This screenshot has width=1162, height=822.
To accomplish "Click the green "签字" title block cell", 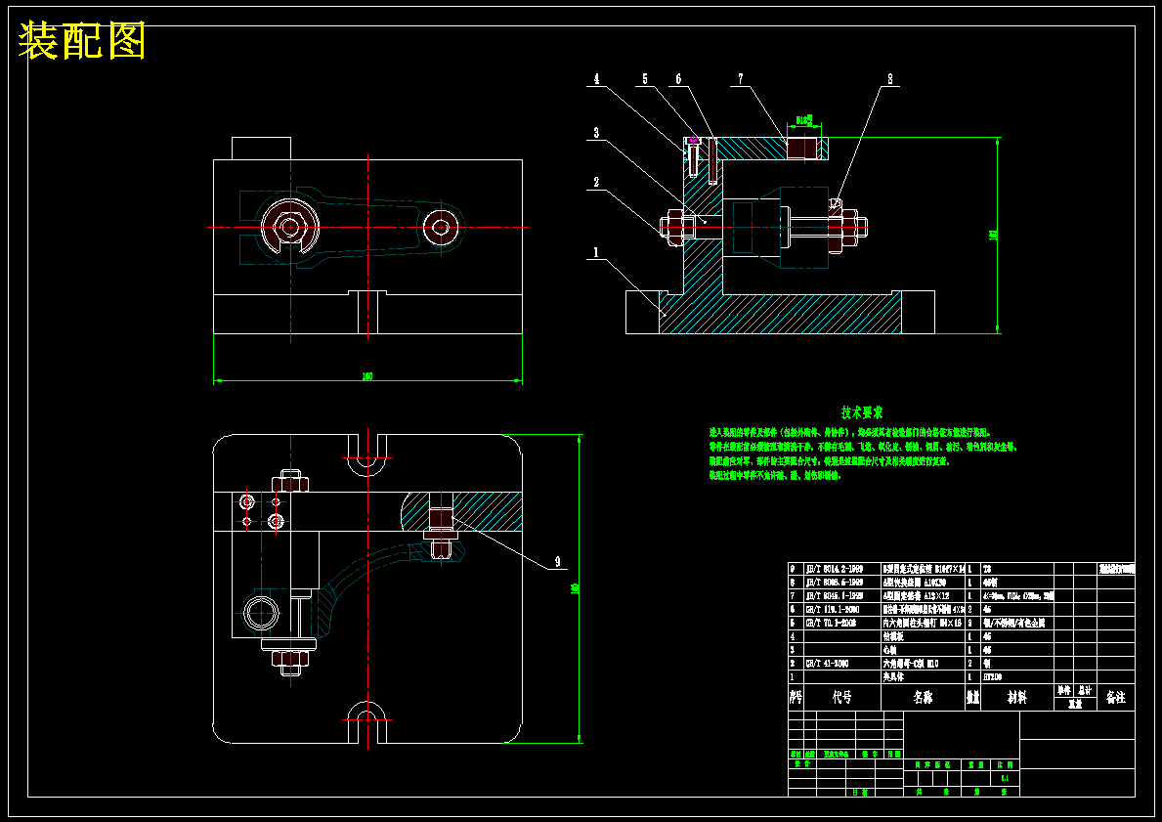I will coord(870,754).
